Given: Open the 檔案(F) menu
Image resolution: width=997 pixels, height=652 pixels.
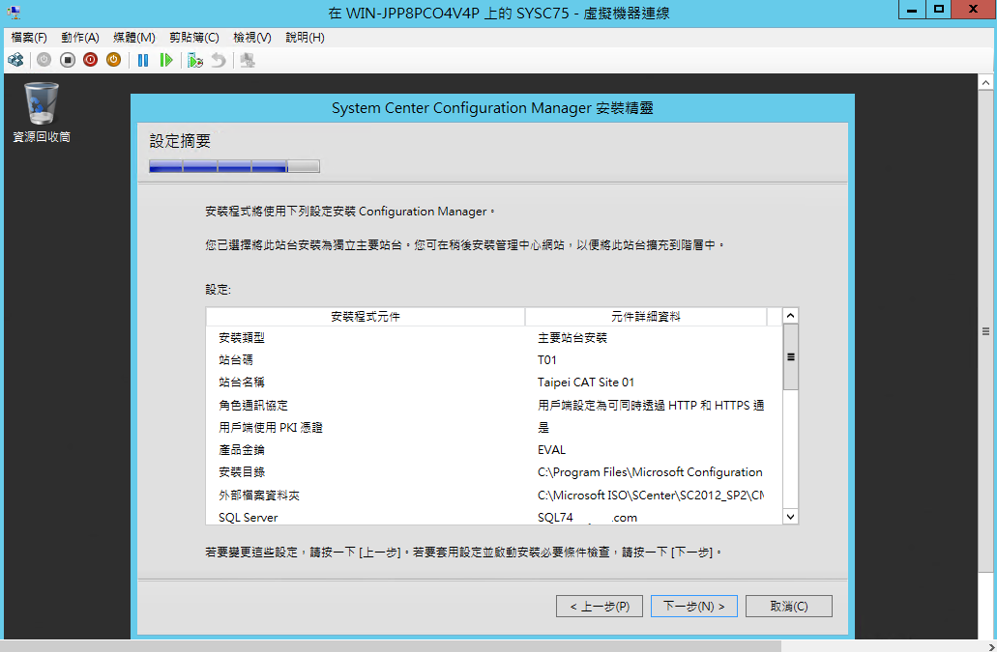Looking at the screenshot, I should coord(29,38).
